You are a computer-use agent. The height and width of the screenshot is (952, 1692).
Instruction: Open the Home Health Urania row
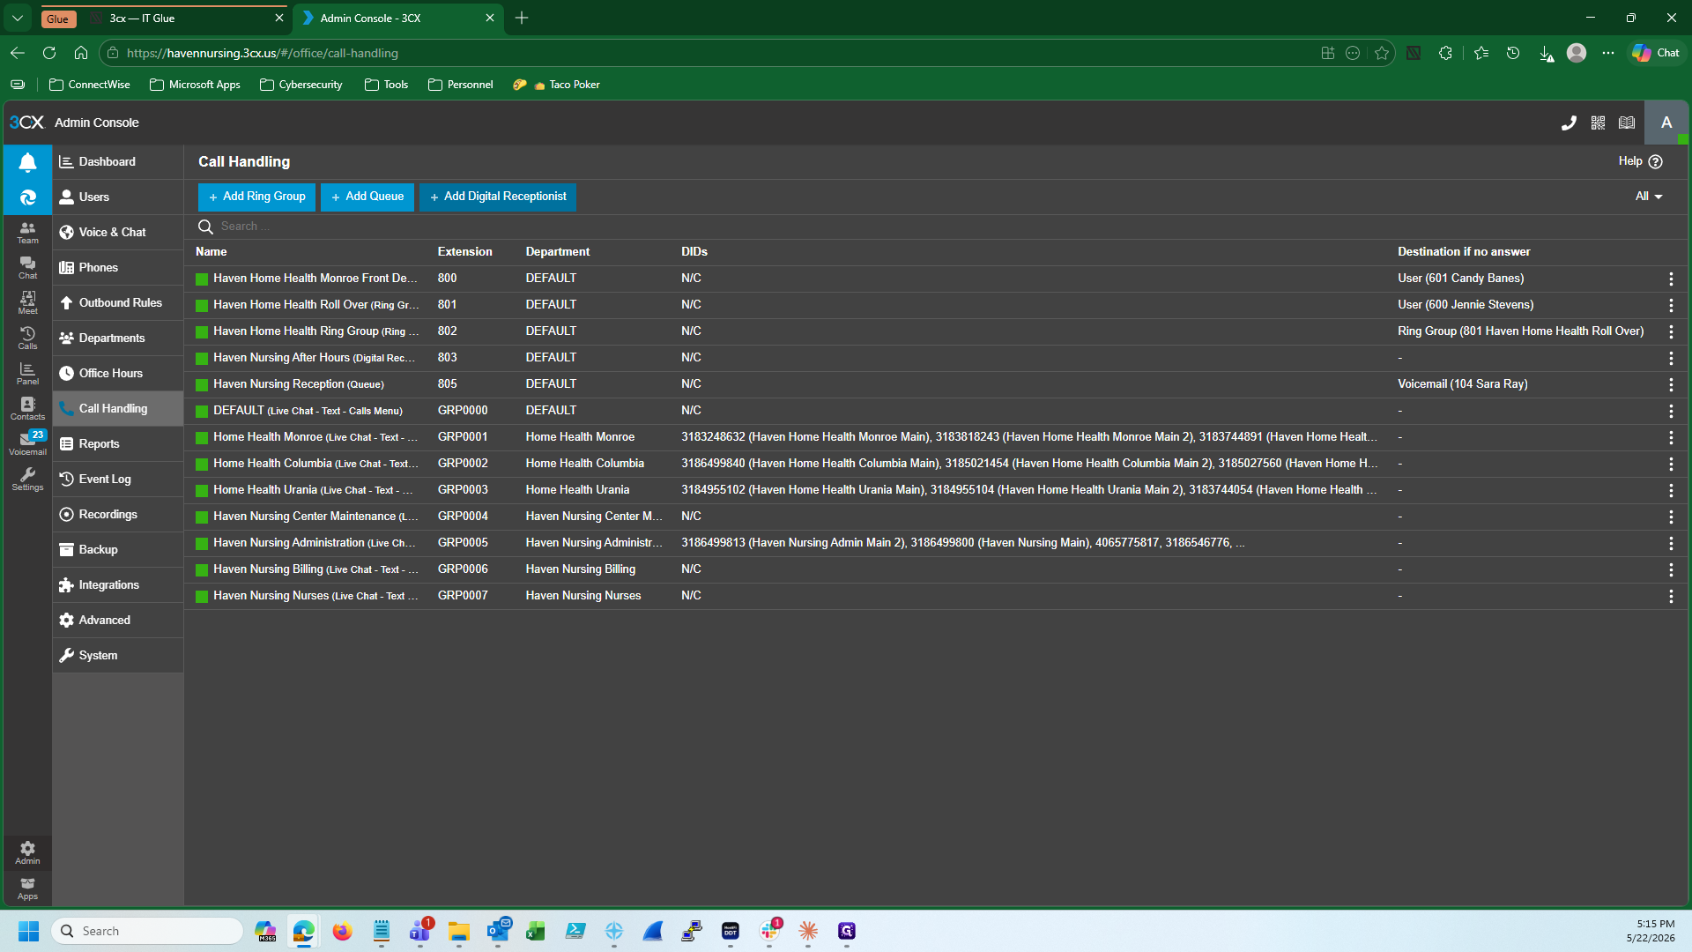point(936,490)
